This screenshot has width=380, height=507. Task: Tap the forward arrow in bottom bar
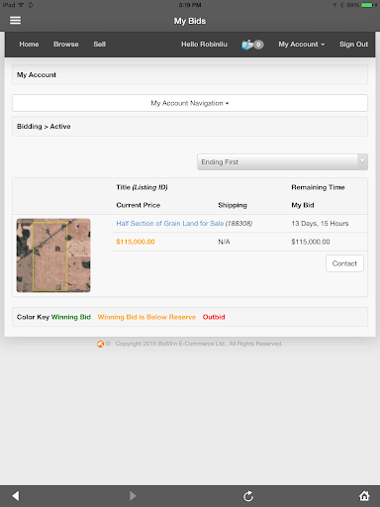tap(133, 495)
